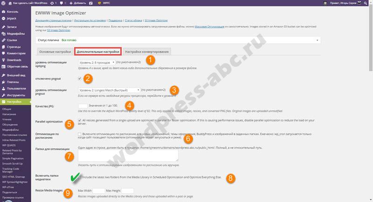Open the SEO HTML Sitemap submenu item
The width and height of the screenshot is (373, 202).
[x=14, y=177]
